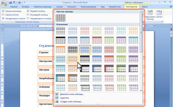173x107 pixels.
Task: Switch to the Рассылки tab
Action: coord(72,7)
